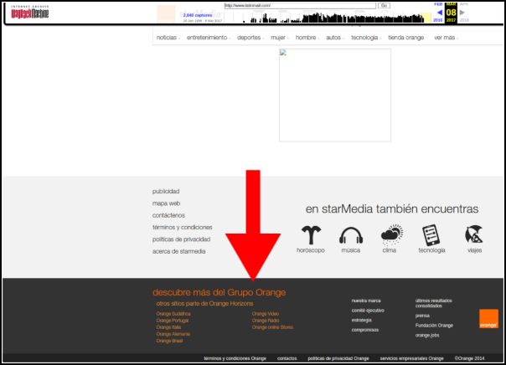Go to previous capture with blue arrow

tap(440, 13)
